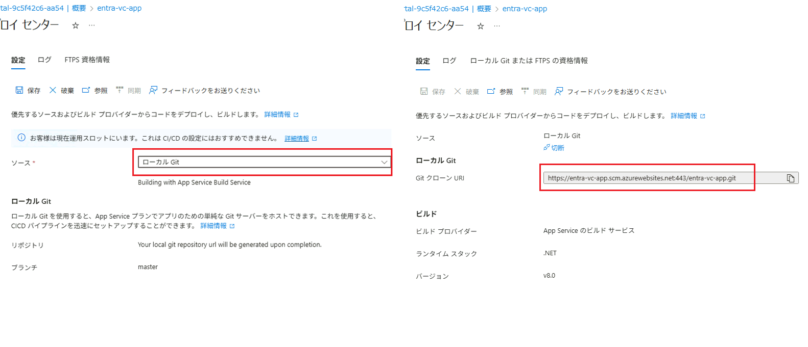Click the discard (破棄) X icon in left panel
This screenshot has width=808, height=347.
click(x=53, y=90)
